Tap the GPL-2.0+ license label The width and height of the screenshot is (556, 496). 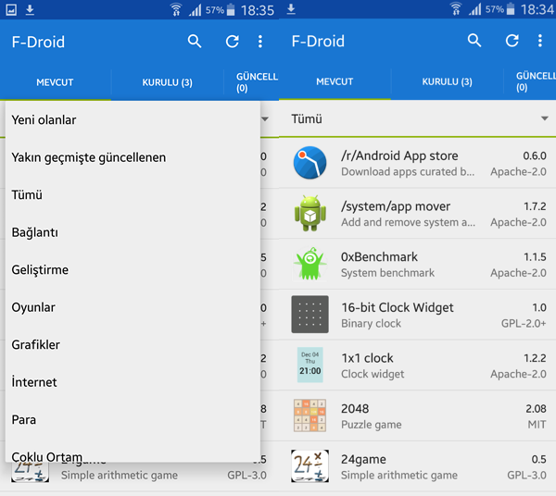pyautogui.click(x=524, y=324)
